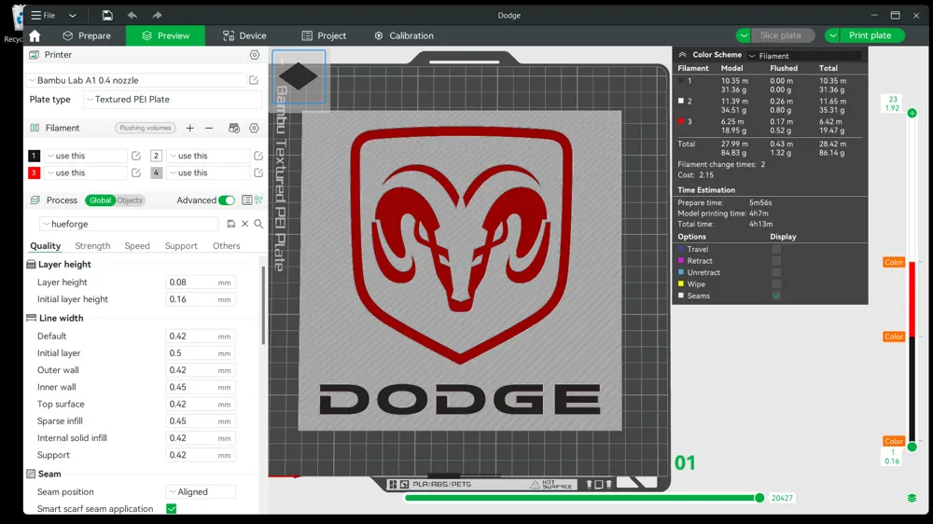Viewport: 933px width, 524px height.
Task: Enable Wipe display checkbox
Action: point(776,284)
